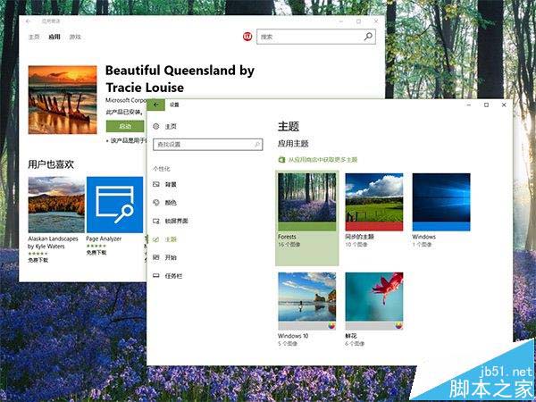Click the 背景 picture icon in the sidebar

[x=156, y=184]
